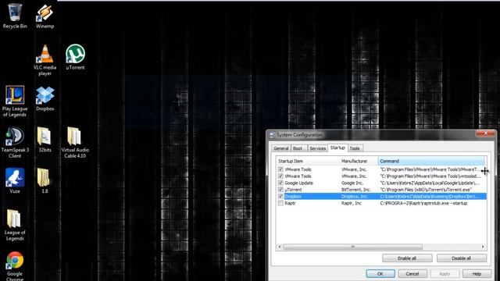This screenshot has width=500, height=281.
Task: Uncheck the first VMware Tools startup item
Action: click(280, 169)
